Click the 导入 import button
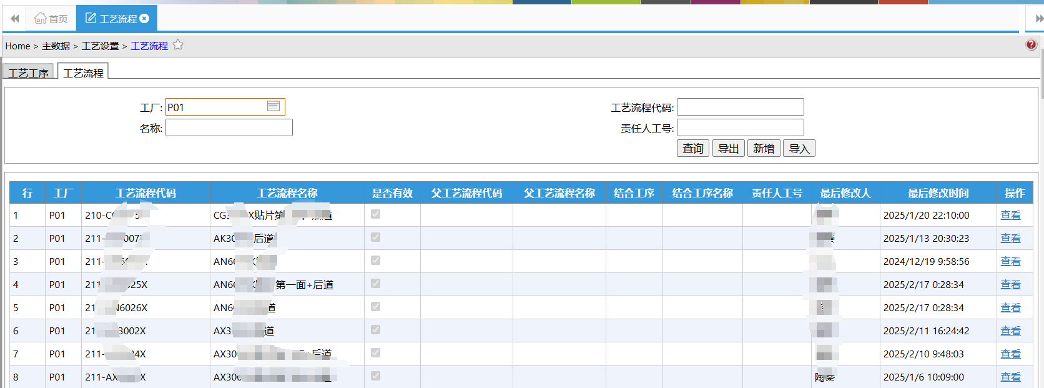 click(x=799, y=148)
